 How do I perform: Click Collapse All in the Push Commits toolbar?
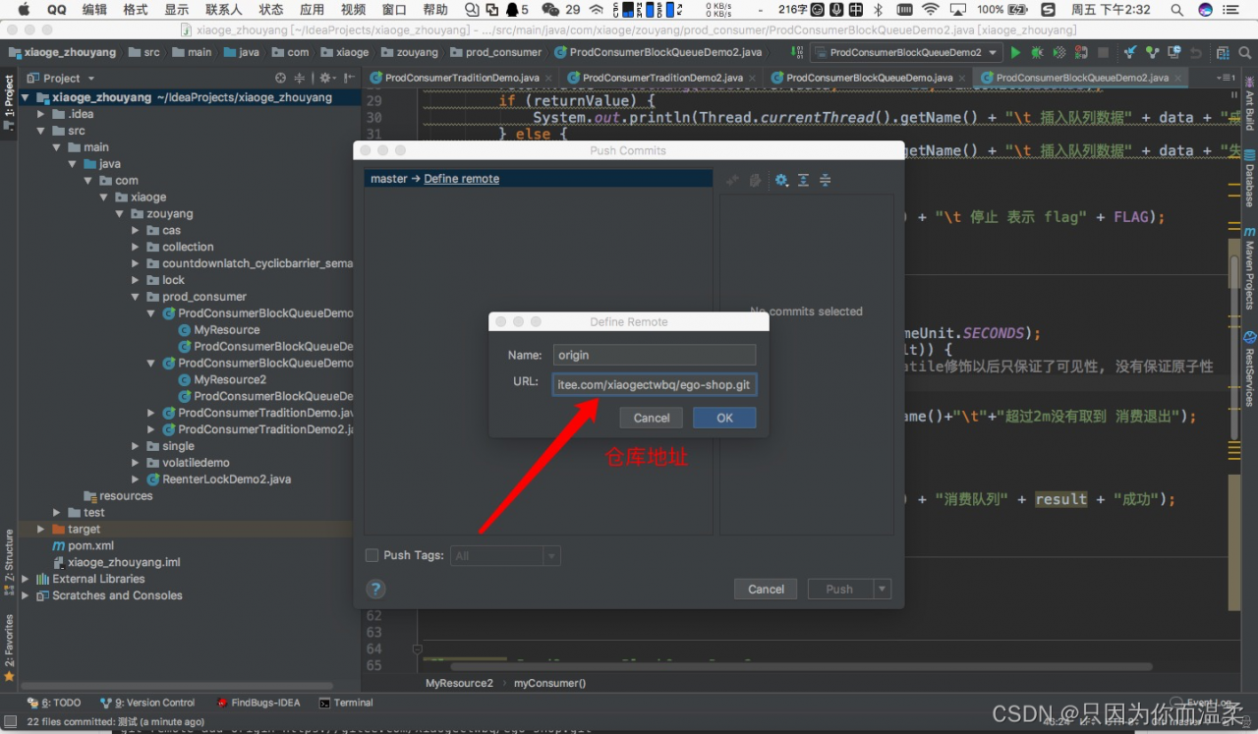tap(825, 180)
